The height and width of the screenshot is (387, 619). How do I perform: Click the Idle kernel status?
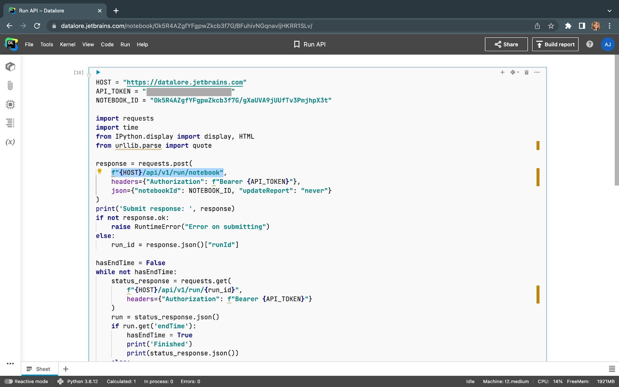[470, 381]
